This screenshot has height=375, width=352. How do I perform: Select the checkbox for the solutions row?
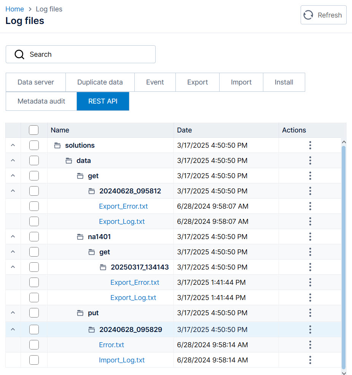(x=33, y=145)
